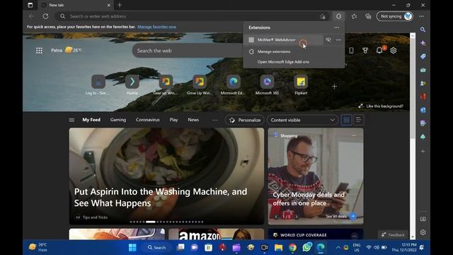Image resolution: width=453 pixels, height=255 pixels.
Task: Open sidebar Discover sparkle icon
Action: pyautogui.click(x=423, y=43)
